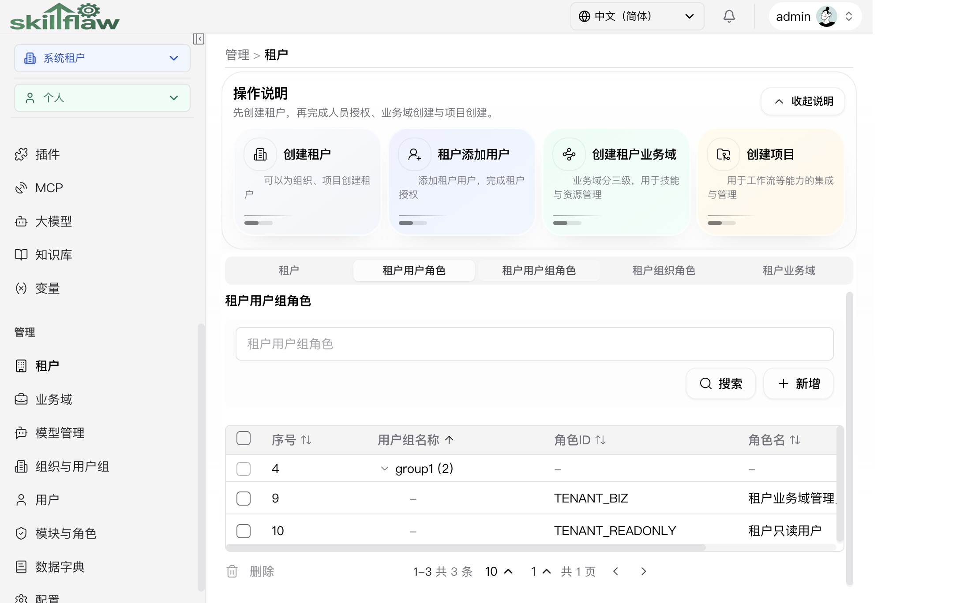
Task: Switch to the 租户 tab
Action: [x=289, y=271]
